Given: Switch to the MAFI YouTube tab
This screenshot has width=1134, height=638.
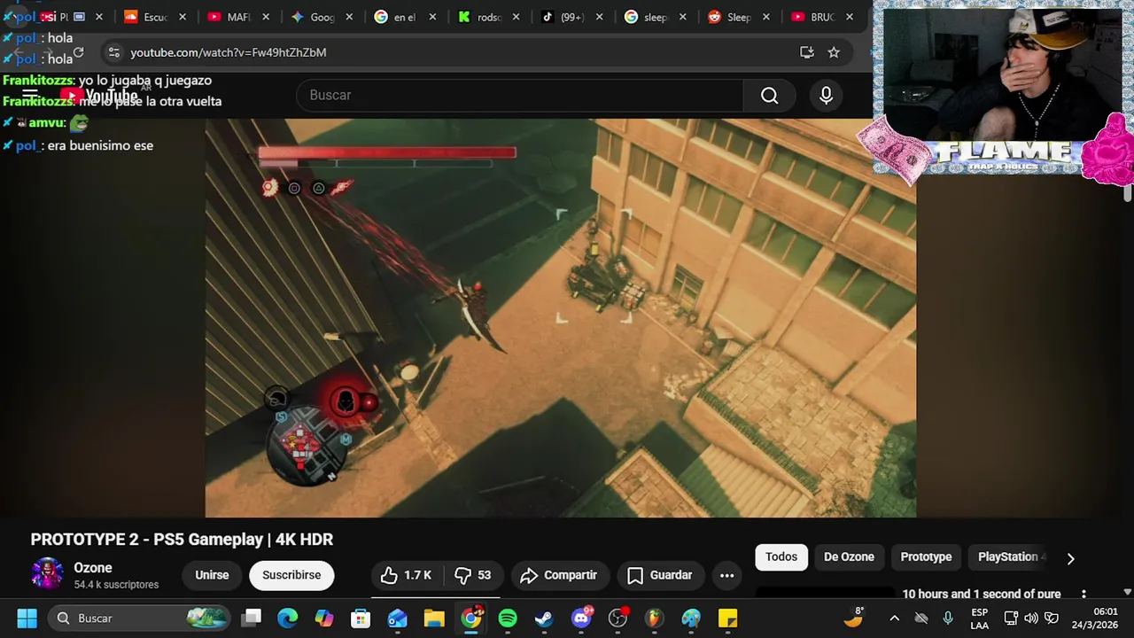Looking at the screenshot, I should point(238,17).
